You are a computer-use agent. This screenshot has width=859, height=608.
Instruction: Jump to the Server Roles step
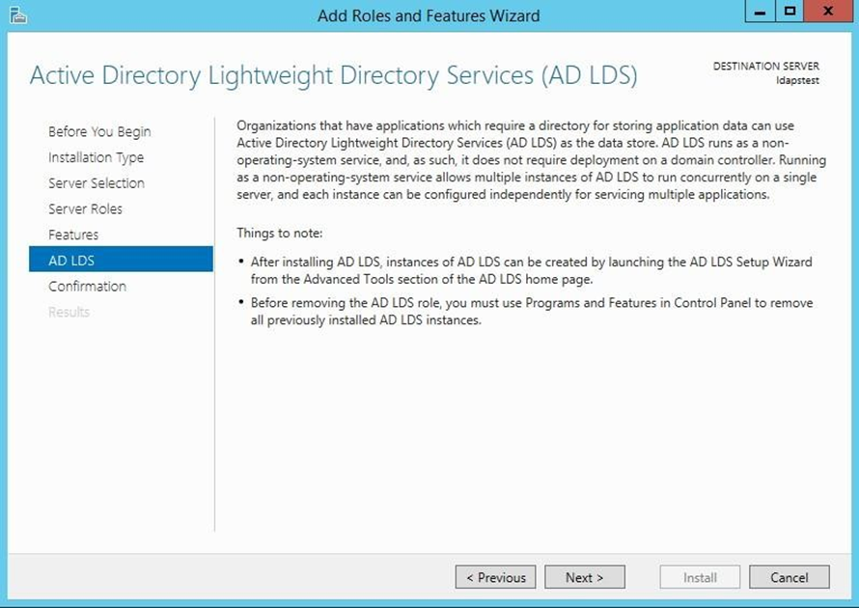(85, 208)
